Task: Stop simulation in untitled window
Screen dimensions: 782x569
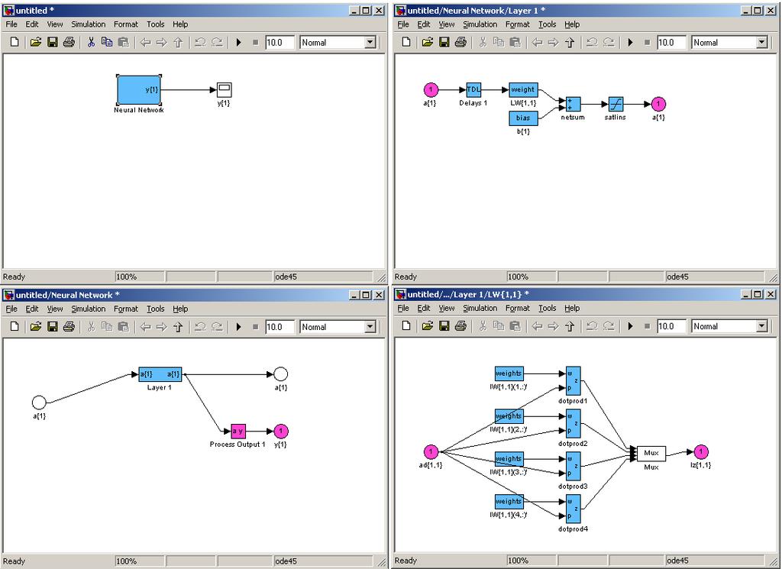Action: 255,42
